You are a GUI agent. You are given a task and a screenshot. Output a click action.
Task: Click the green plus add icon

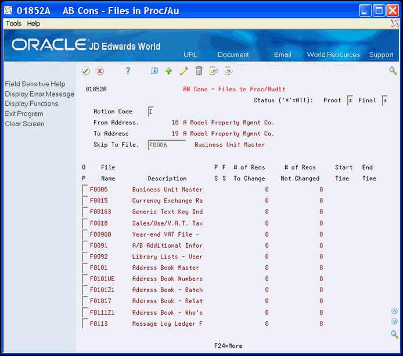(x=168, y=71)
